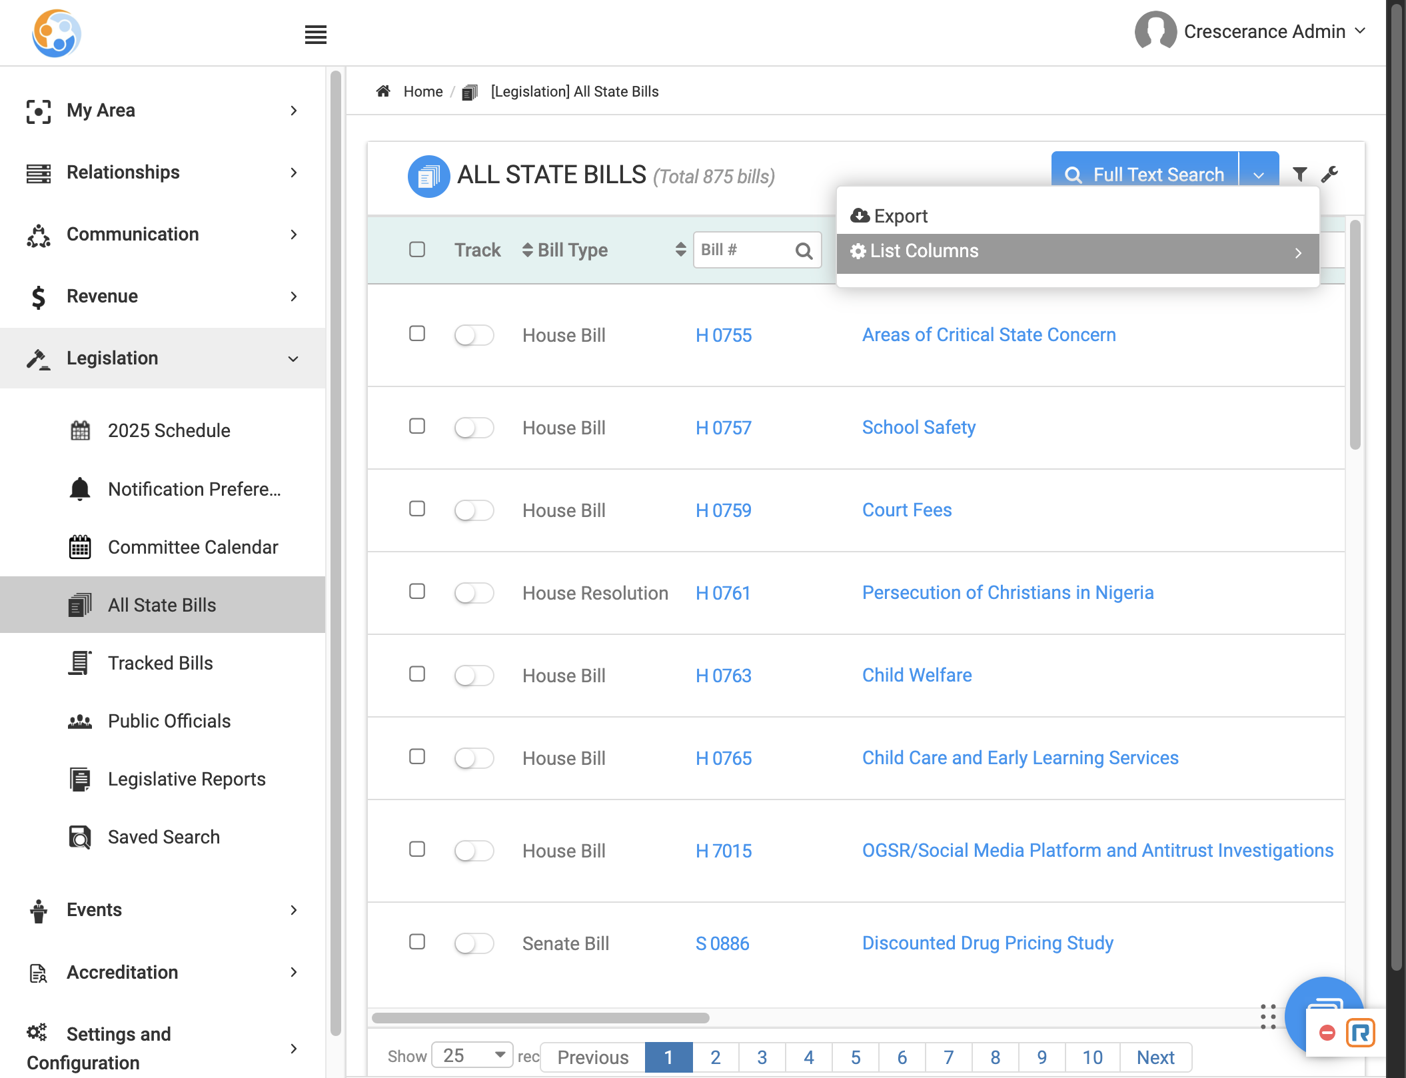1406x1078 pixels.
Task: Go to page 5 of results
Action: 856,1057
